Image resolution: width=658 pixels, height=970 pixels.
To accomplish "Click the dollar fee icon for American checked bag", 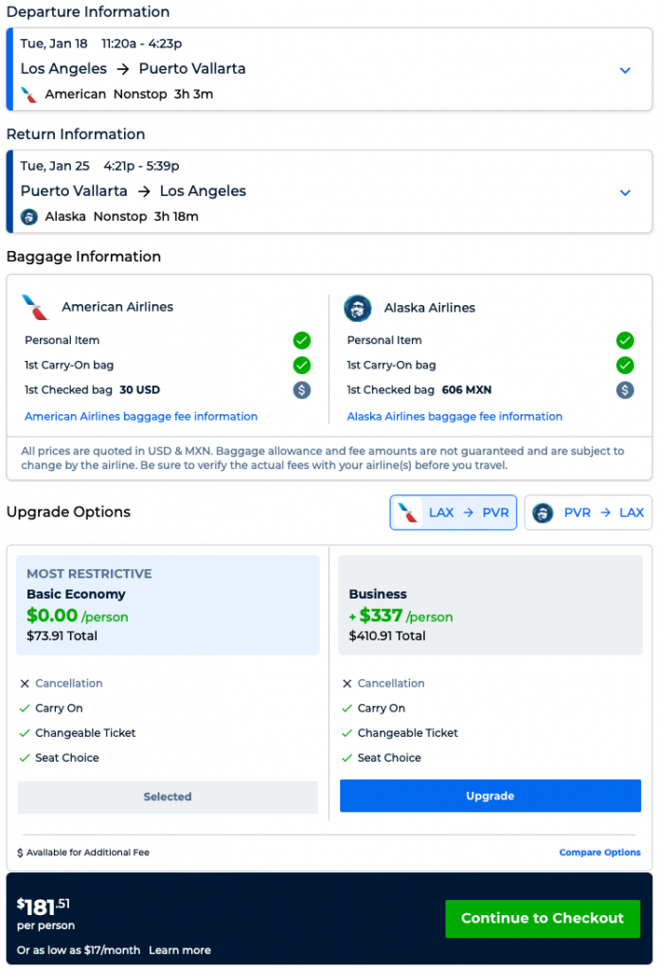I will (x=302, y=390).
